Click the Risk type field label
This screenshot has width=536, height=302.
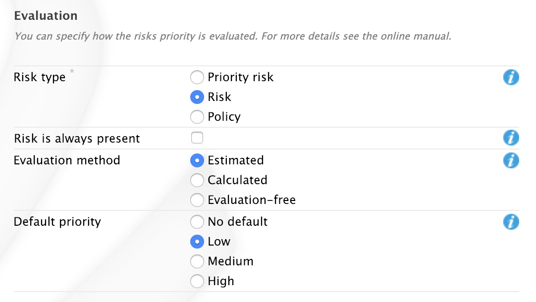[40, 78]
